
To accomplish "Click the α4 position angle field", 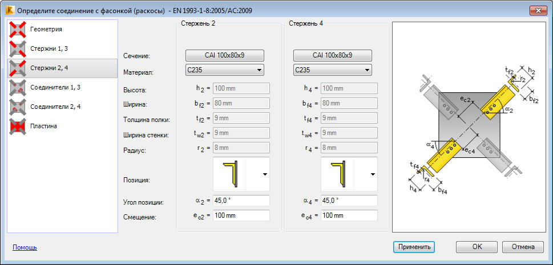I will point(349,201).
